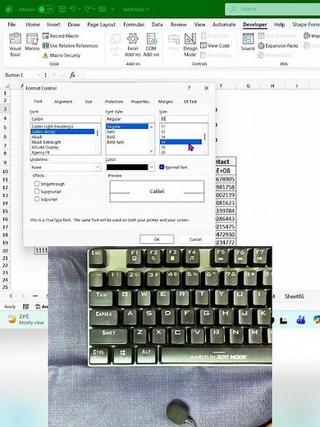
Task: Toggle Design Mode
Action: (190, 44)
